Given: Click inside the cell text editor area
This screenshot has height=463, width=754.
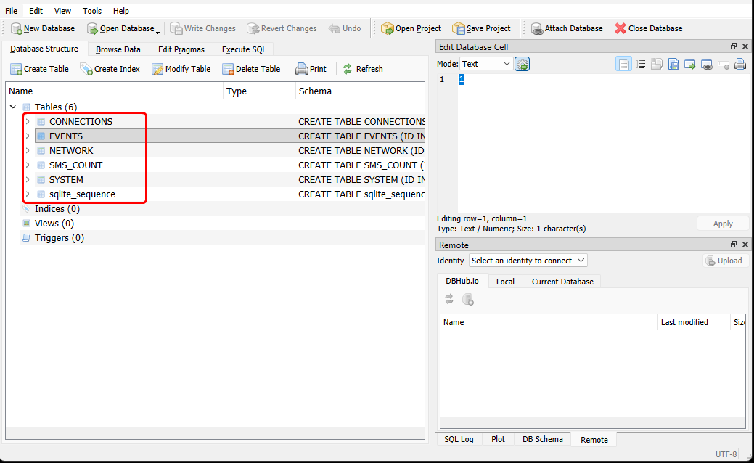Looking at the screenshot, I should click(x=588, y=145).
